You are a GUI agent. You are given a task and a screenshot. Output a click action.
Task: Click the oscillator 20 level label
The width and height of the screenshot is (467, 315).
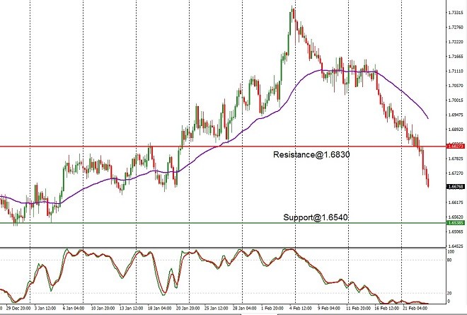point(450,293)
